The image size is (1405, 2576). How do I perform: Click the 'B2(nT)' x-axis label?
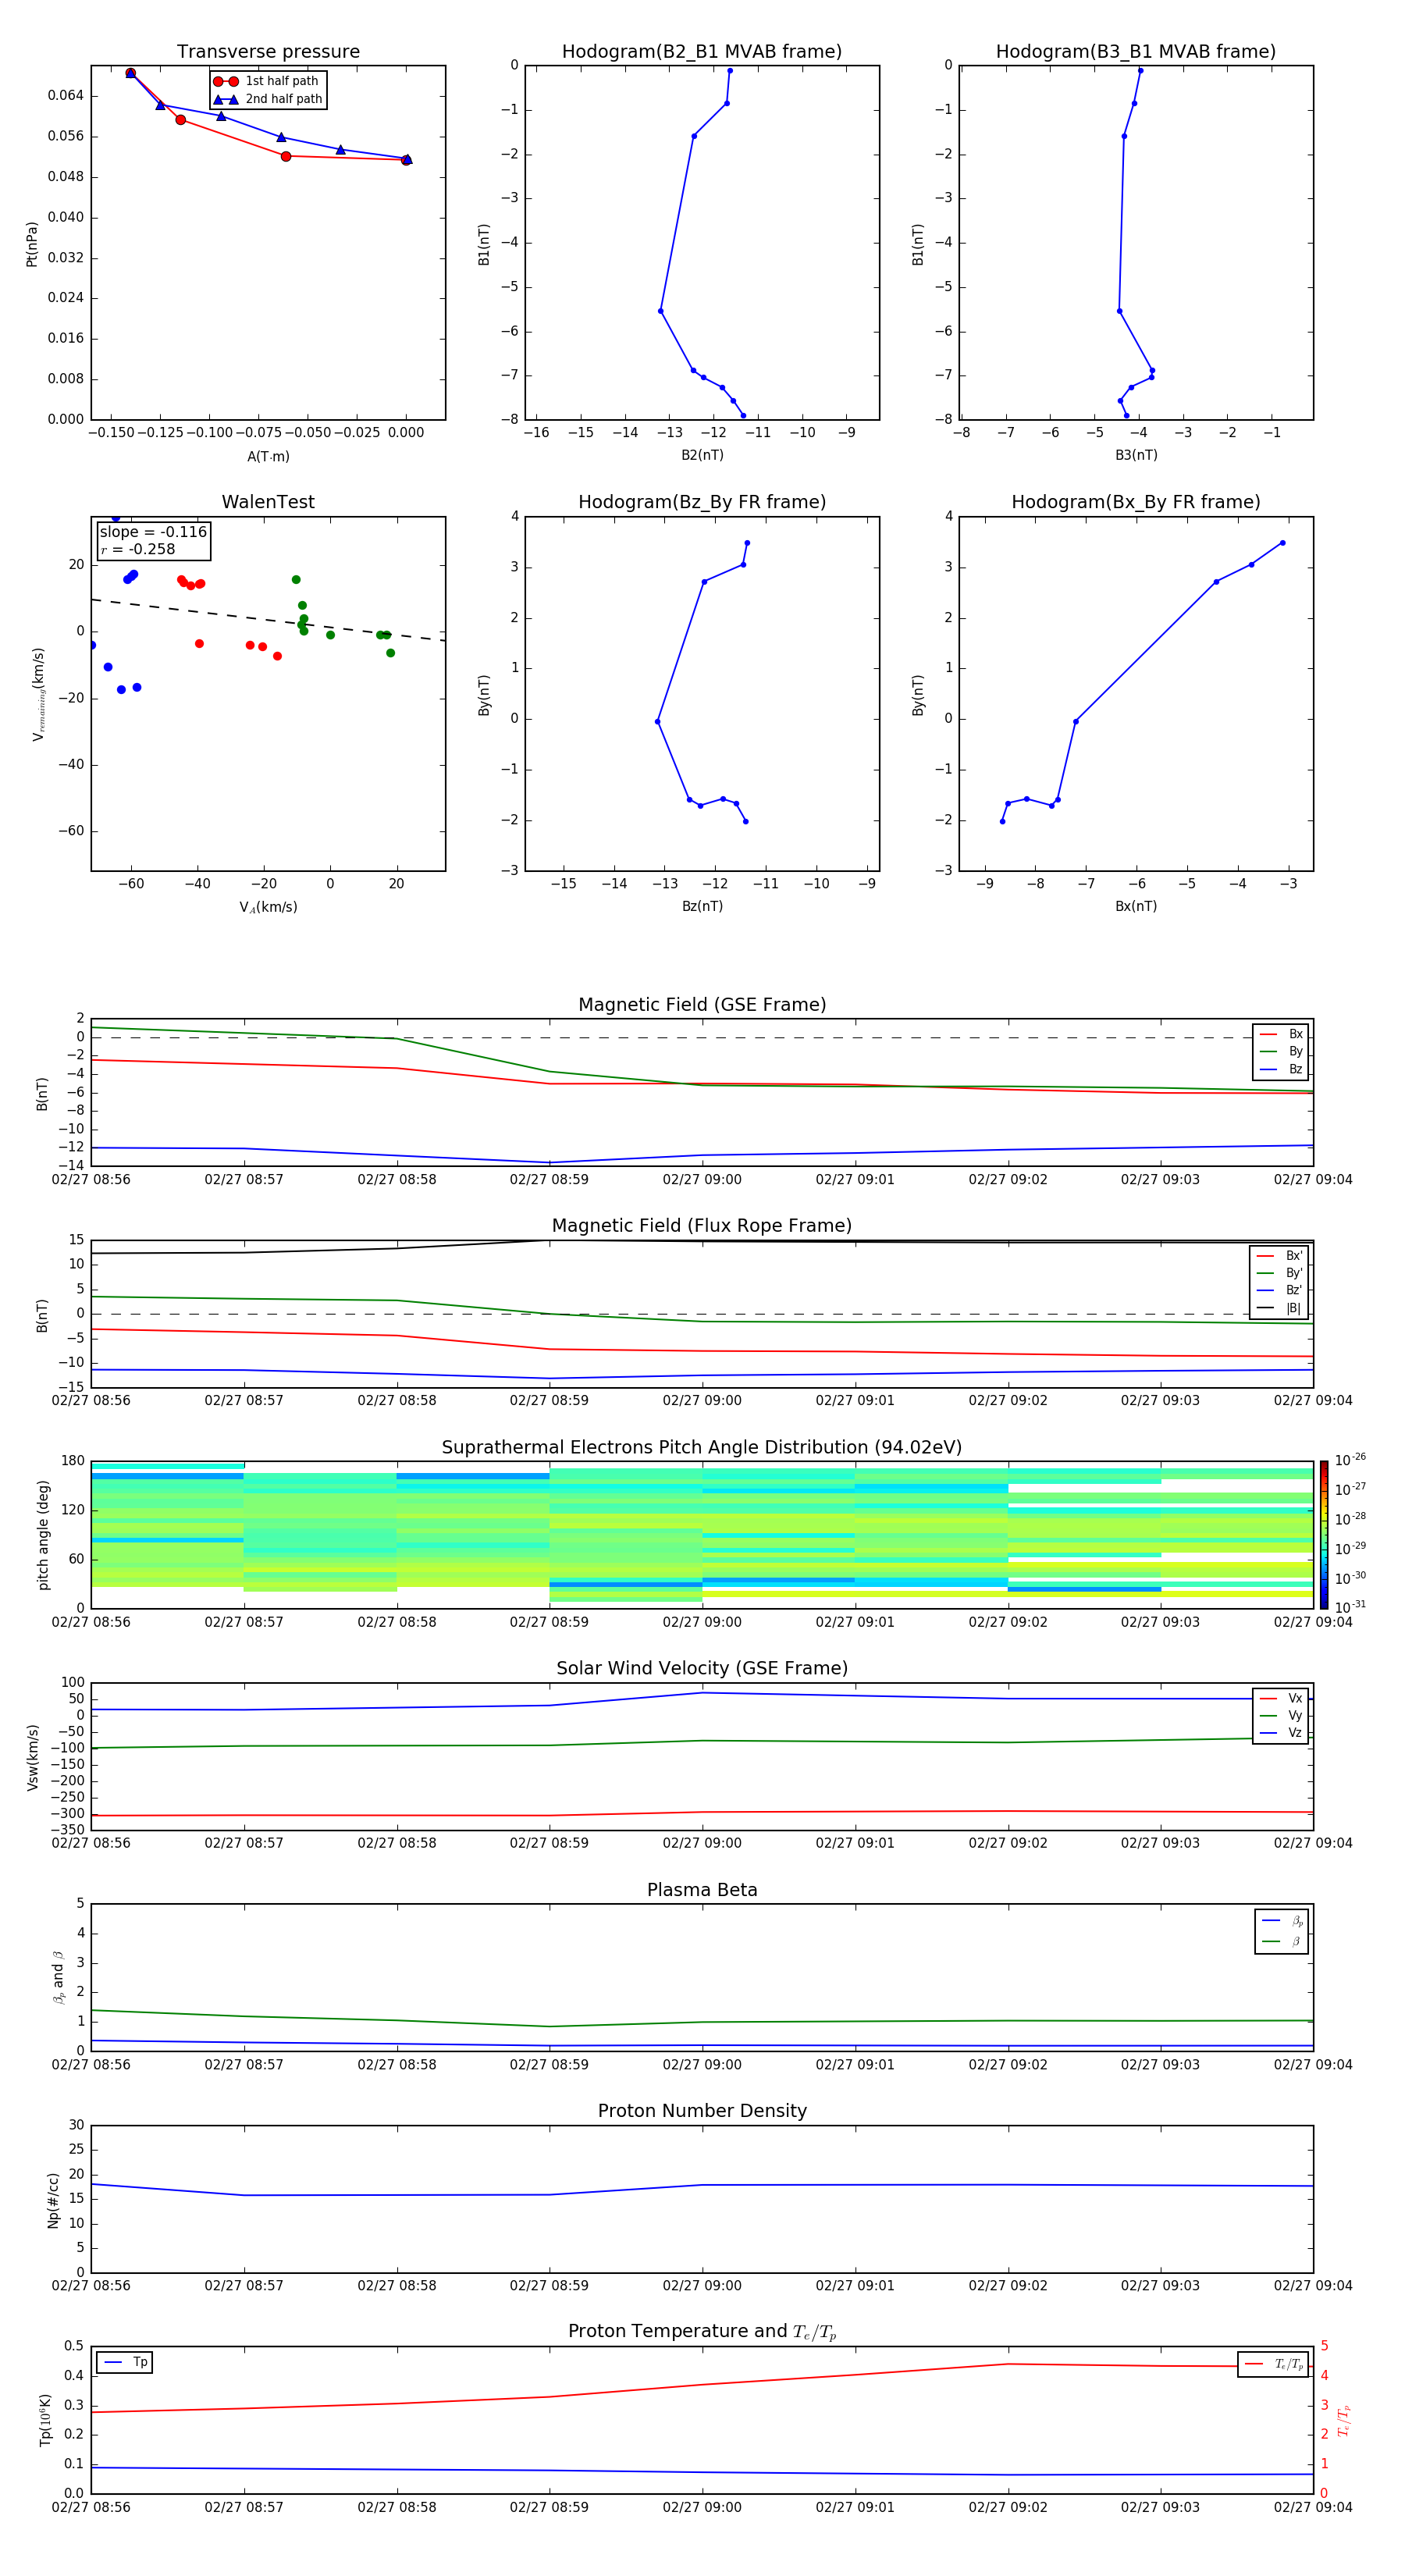[x=702, y=455]
